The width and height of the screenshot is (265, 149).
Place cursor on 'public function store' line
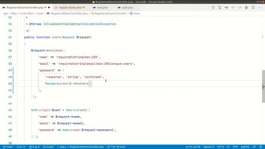point(58,37)
